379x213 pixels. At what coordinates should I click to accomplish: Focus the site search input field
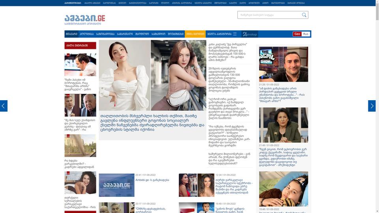point(269,15)
